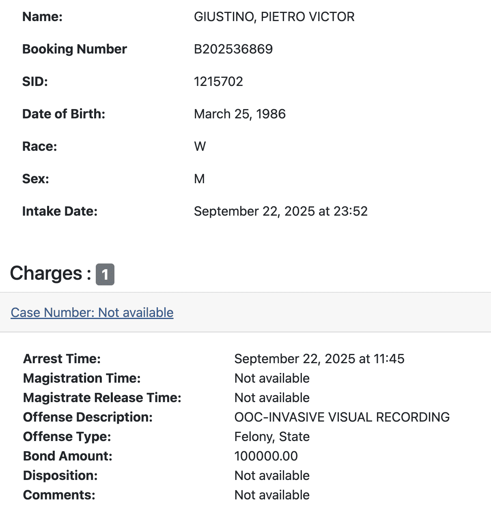Click the Arrest Time value
491x514 pixels.
319,359
